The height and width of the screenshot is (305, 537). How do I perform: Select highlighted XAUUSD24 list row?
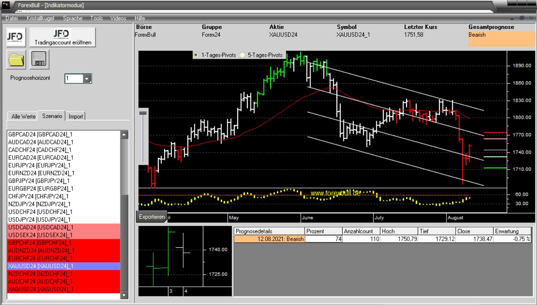click(64, 266)
